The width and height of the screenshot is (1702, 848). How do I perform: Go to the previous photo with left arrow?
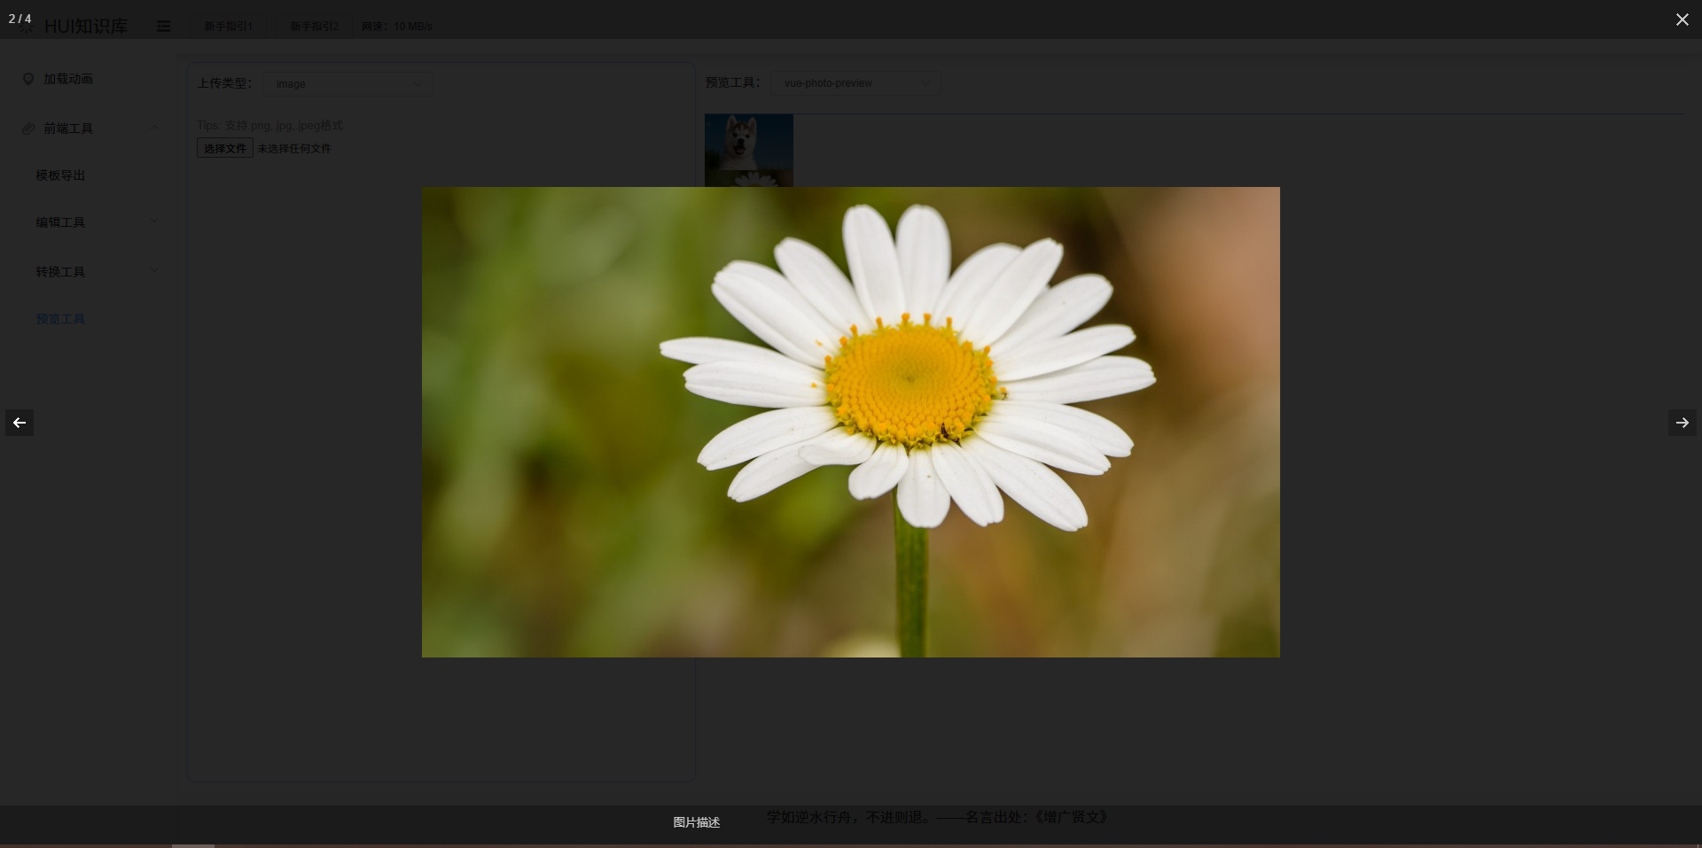point(20,423)
